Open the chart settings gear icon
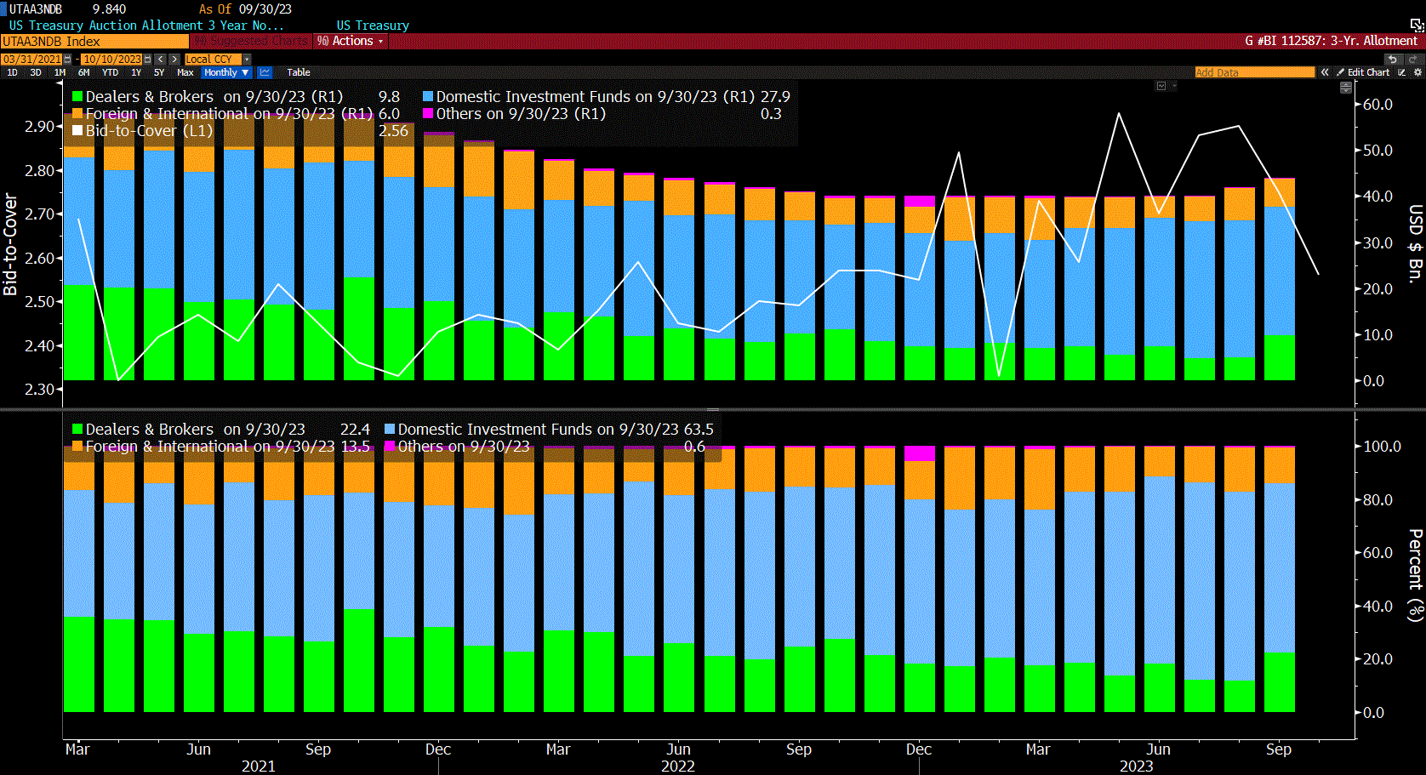This screenshot has height=775, width=1426. 1418,72
